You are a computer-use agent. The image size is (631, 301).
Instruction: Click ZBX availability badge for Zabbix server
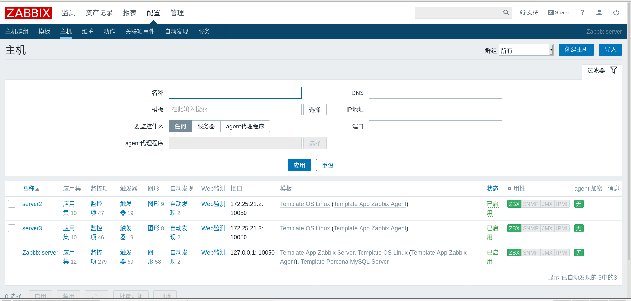[x=514, y=253]
